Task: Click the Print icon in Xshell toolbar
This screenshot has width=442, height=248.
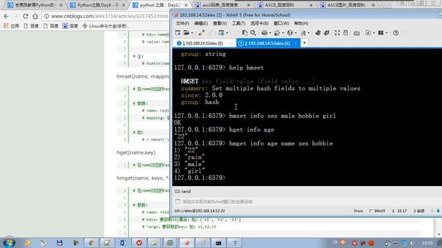Action: click(264, 33)
